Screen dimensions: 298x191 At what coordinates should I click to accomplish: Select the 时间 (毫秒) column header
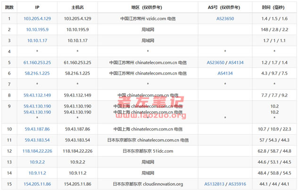(274, 8)
